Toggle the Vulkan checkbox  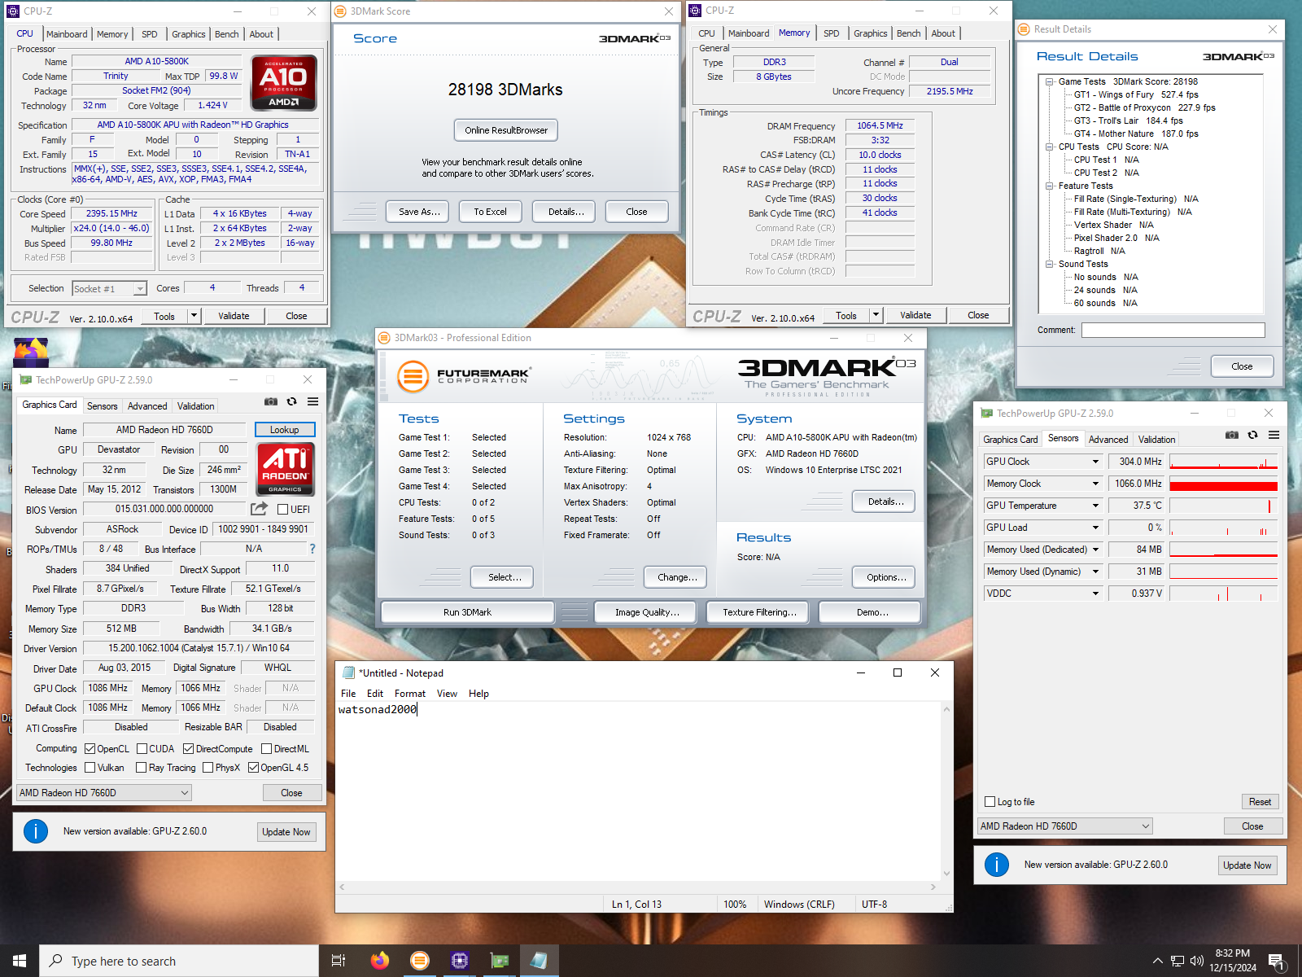coord(90,768)
